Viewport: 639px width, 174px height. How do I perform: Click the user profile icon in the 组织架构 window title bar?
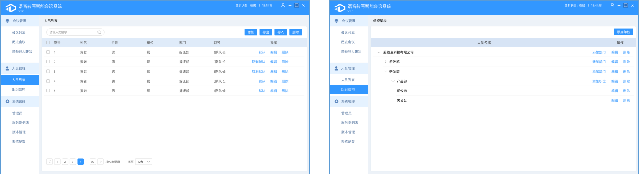612,6
